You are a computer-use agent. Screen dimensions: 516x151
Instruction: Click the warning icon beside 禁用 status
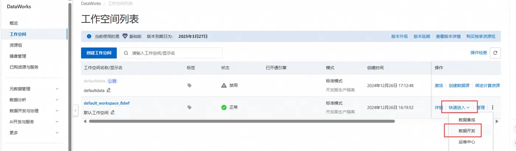(x=224, y=85)
